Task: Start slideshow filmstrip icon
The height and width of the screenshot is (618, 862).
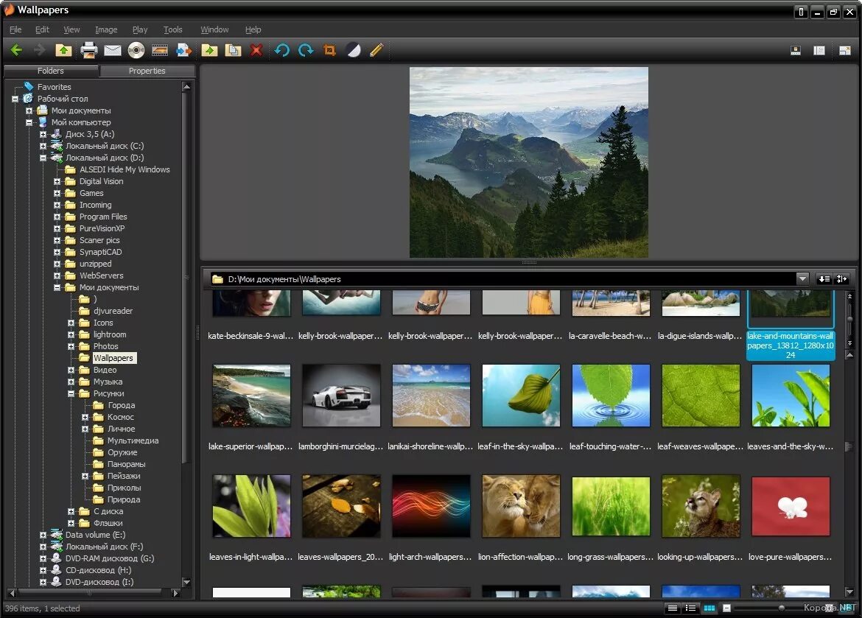Action: tap(160, 51)
